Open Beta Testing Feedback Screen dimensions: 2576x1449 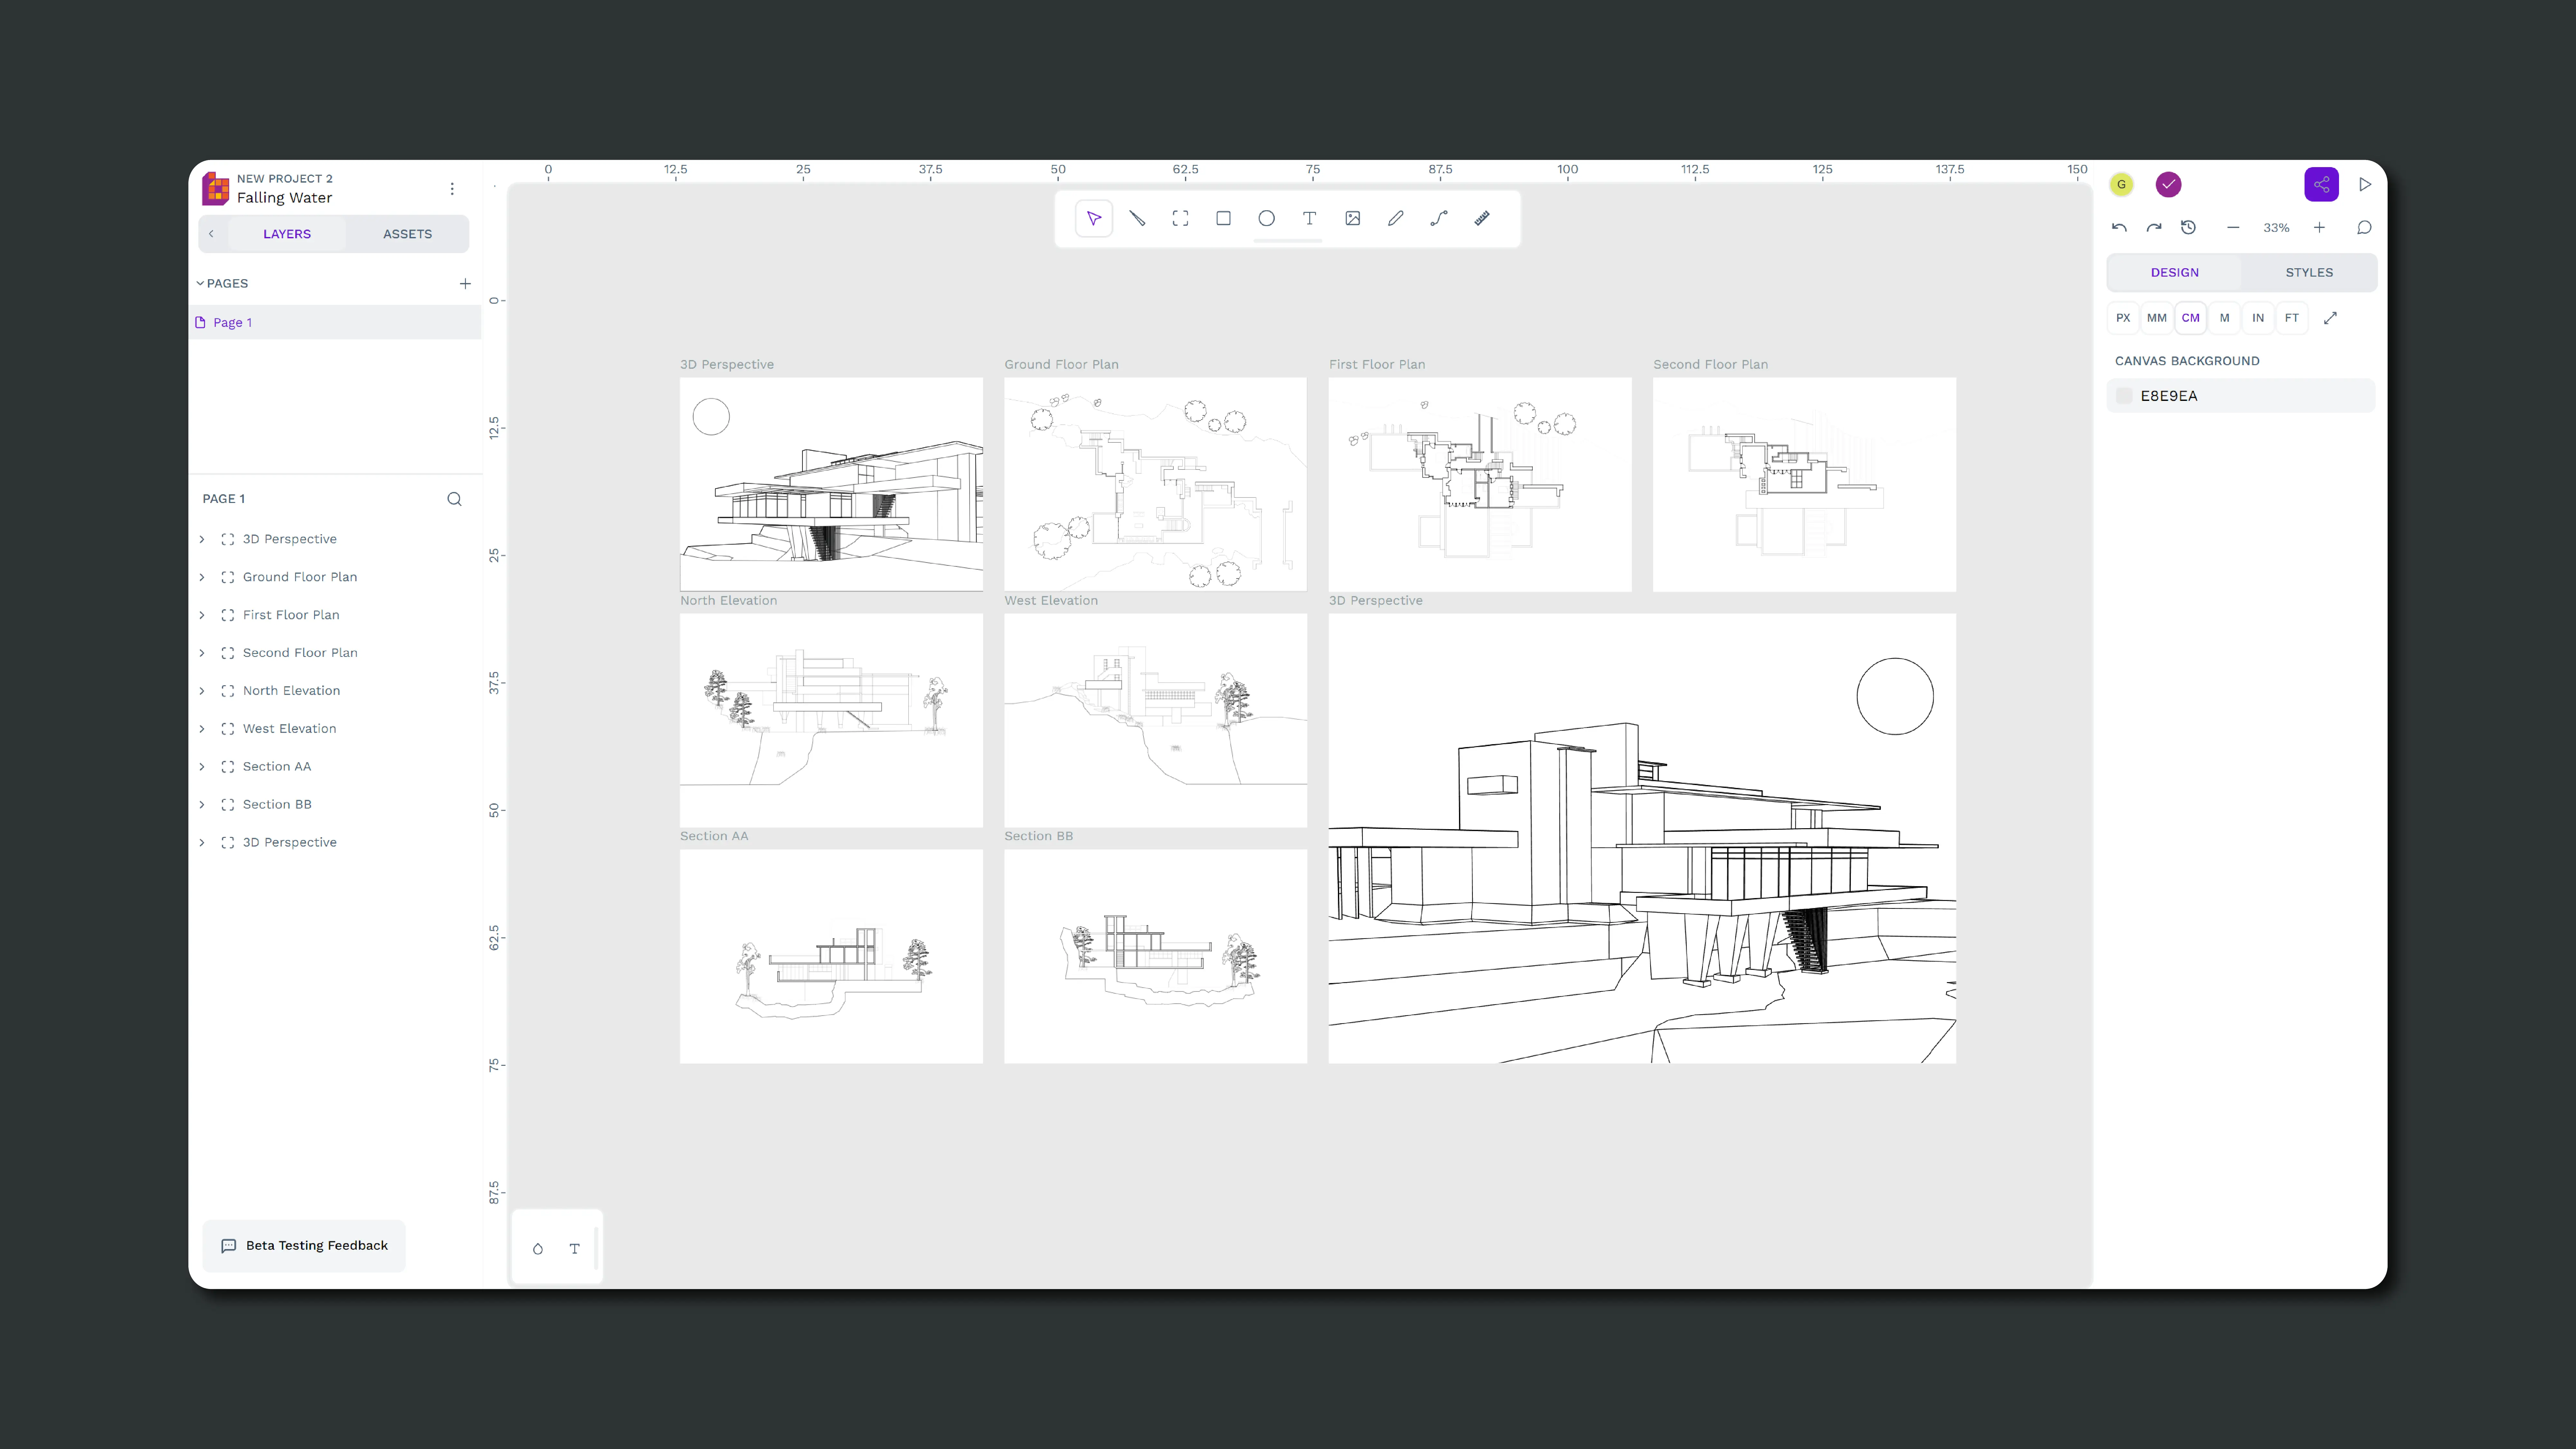tap(304, 1245)
